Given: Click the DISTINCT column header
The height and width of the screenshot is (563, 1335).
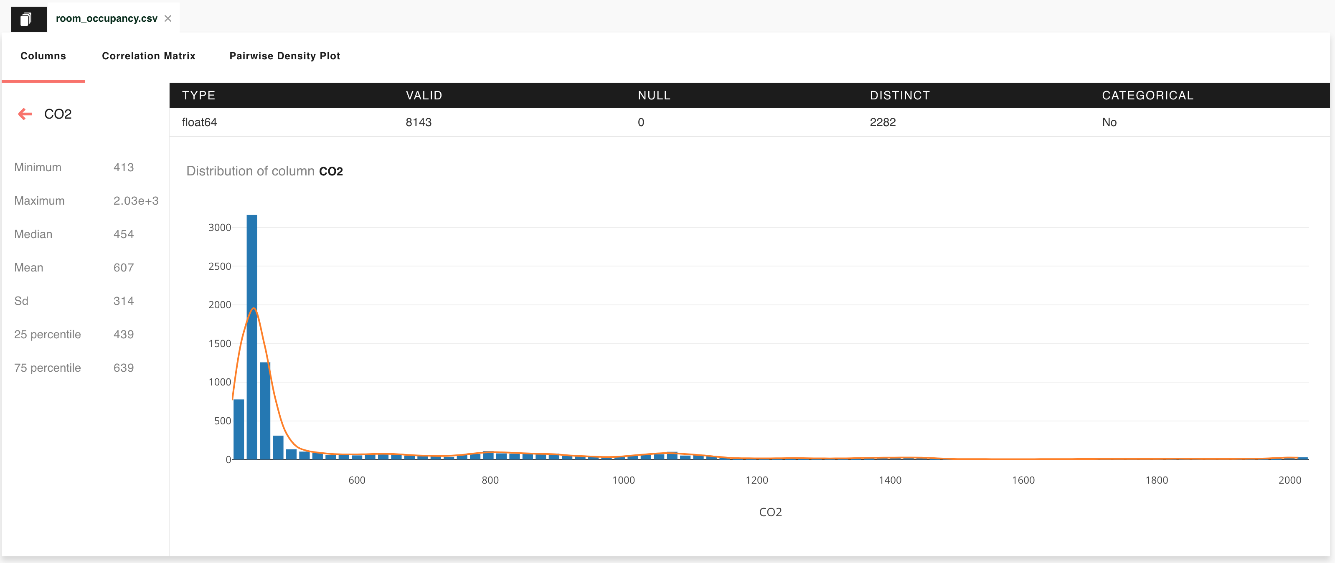Looking at the screenshot, I should point(900,95).
